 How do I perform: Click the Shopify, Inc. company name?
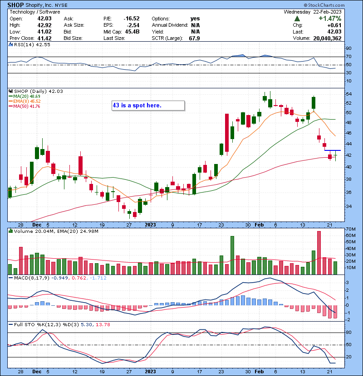[x=40, y=5]
